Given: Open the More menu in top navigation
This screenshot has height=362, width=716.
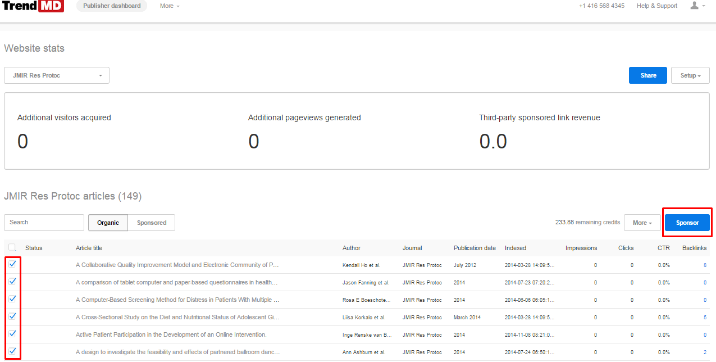Looking at the screenshot, I should 170,6.
